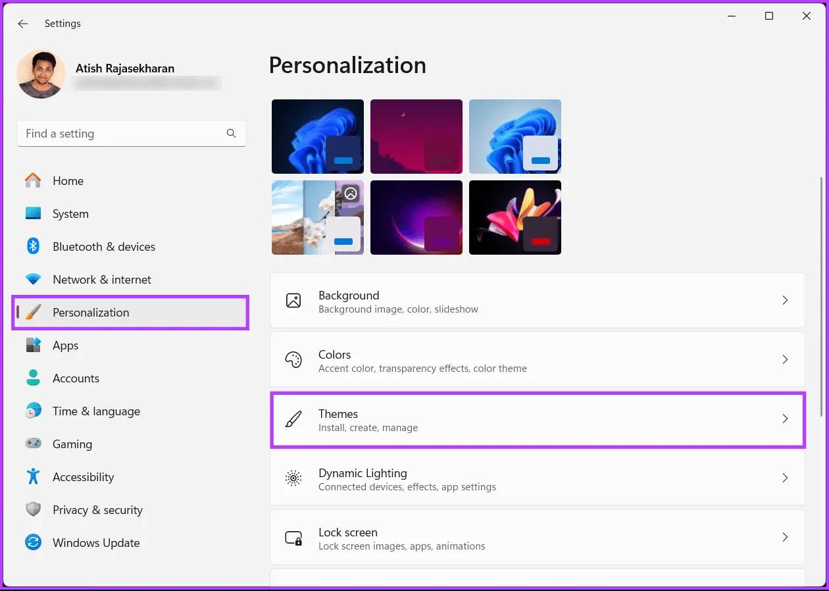Click the Bluetooth & devices icon
Screen dimensions: 829x591
point(33,246)
